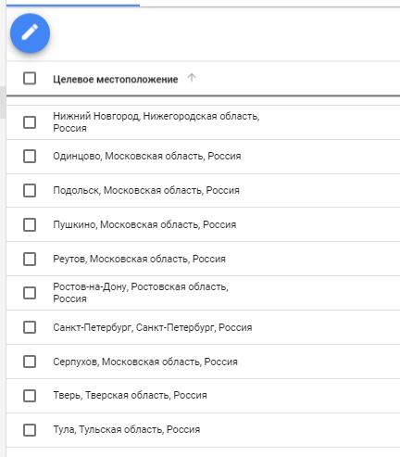This screenshot has width=400, height=457.
Task: Select the Санкт-Петербург checkbox
Action: (30, 327)
